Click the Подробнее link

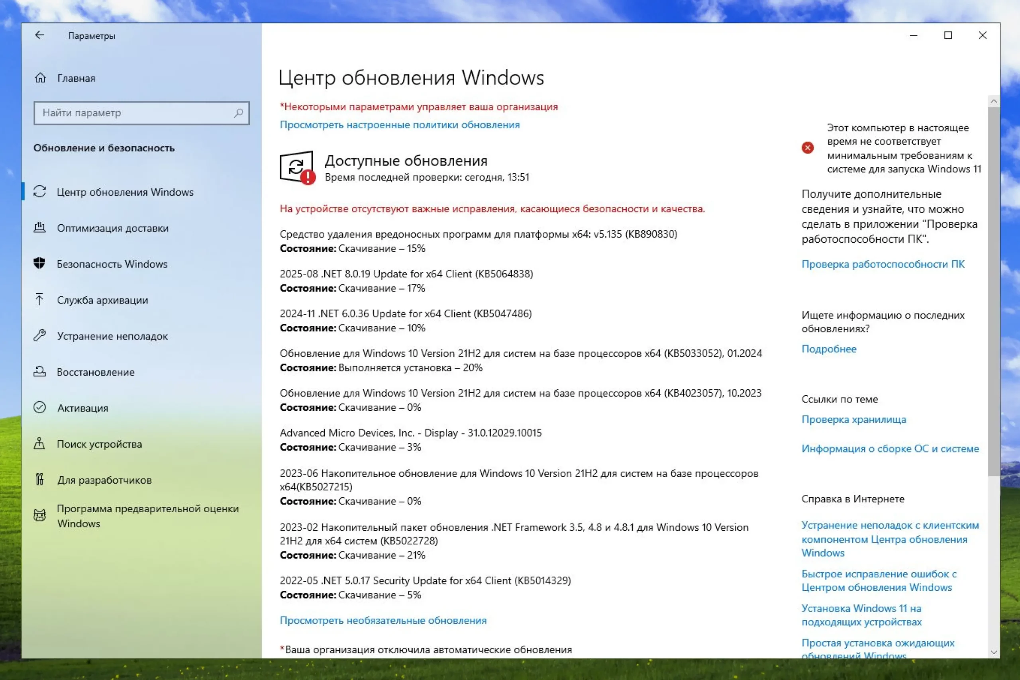point(829,349)
